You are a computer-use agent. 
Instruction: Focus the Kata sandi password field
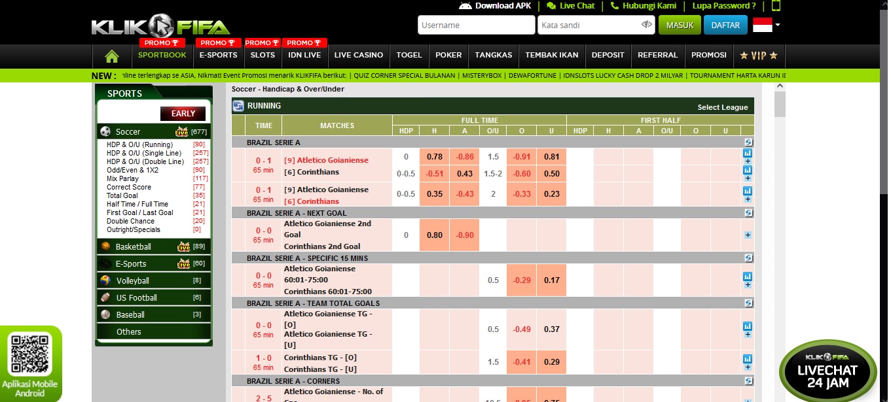(x=596, y=25)
